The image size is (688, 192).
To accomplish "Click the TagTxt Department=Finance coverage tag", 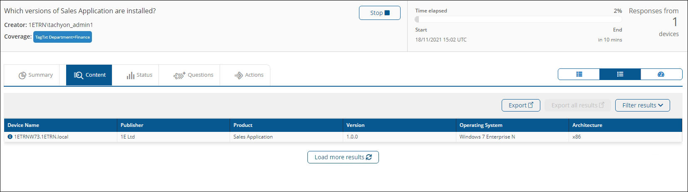I will point(62,37).
